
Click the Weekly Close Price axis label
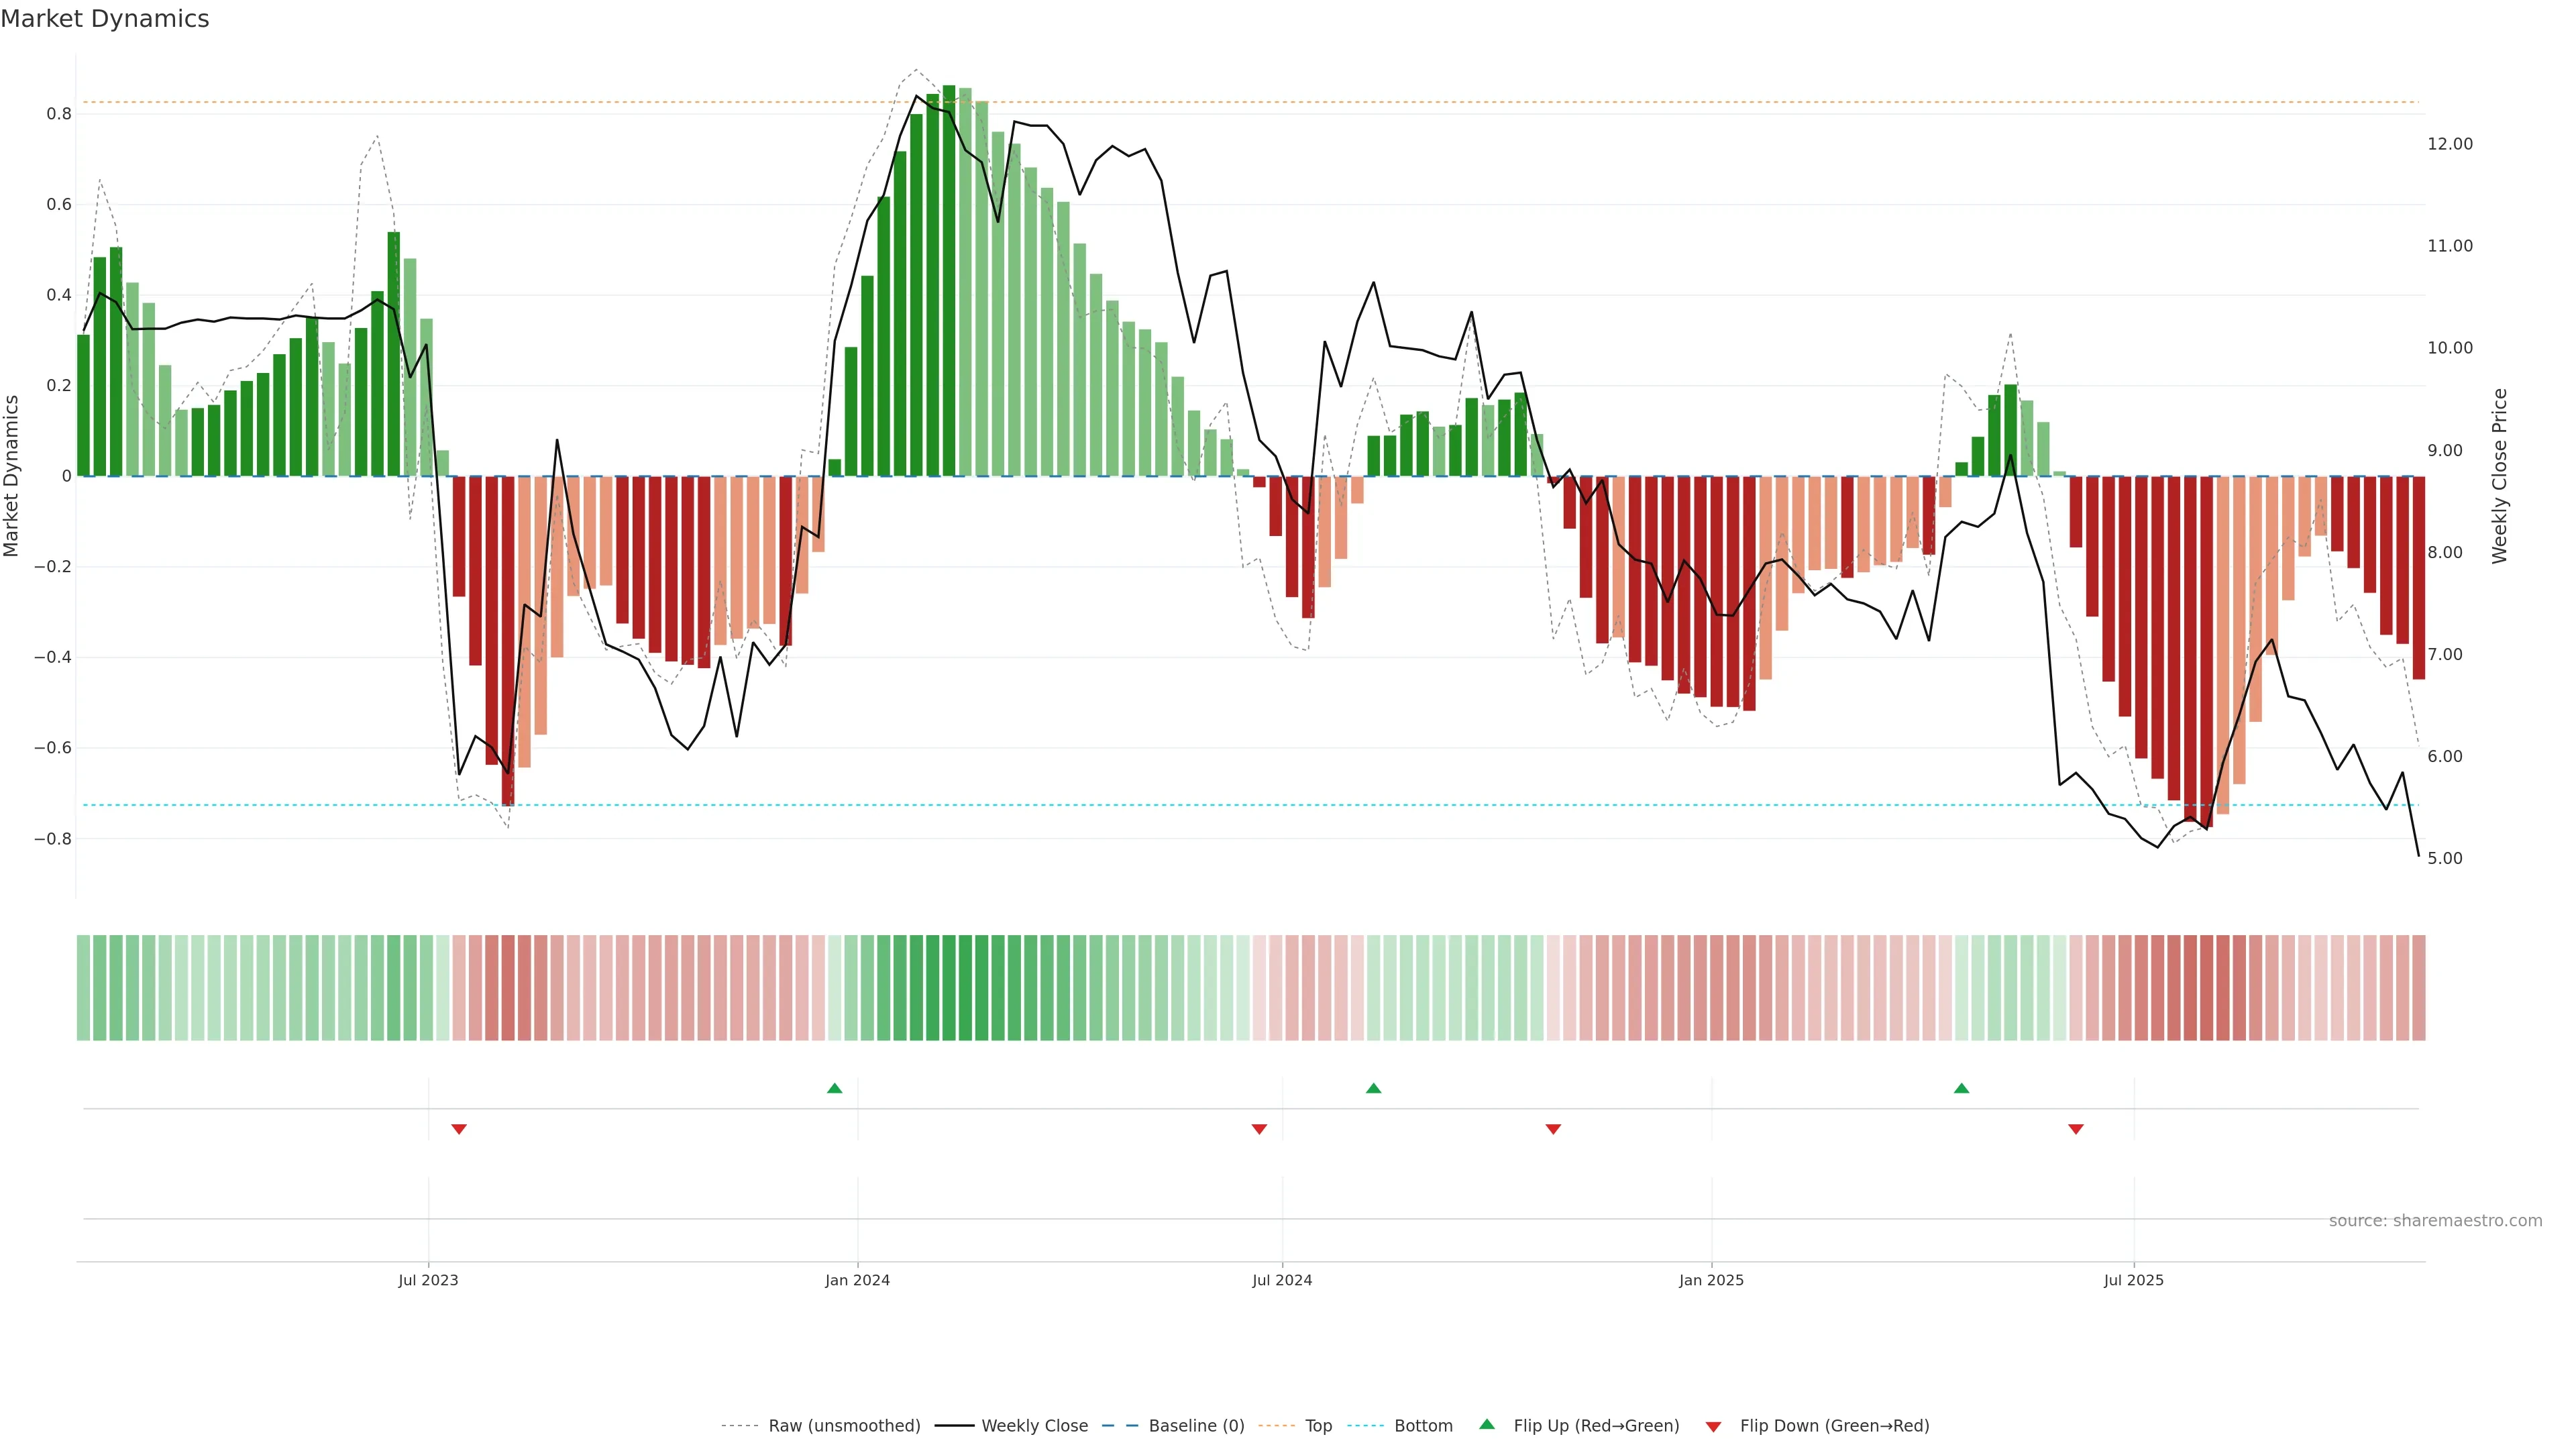click(2499, 476)
